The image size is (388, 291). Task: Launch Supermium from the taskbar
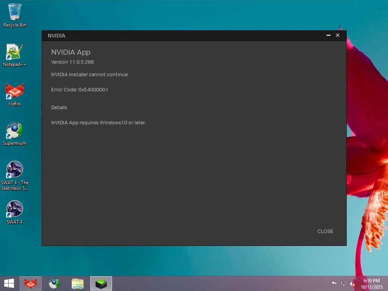[x=54, y=283]
